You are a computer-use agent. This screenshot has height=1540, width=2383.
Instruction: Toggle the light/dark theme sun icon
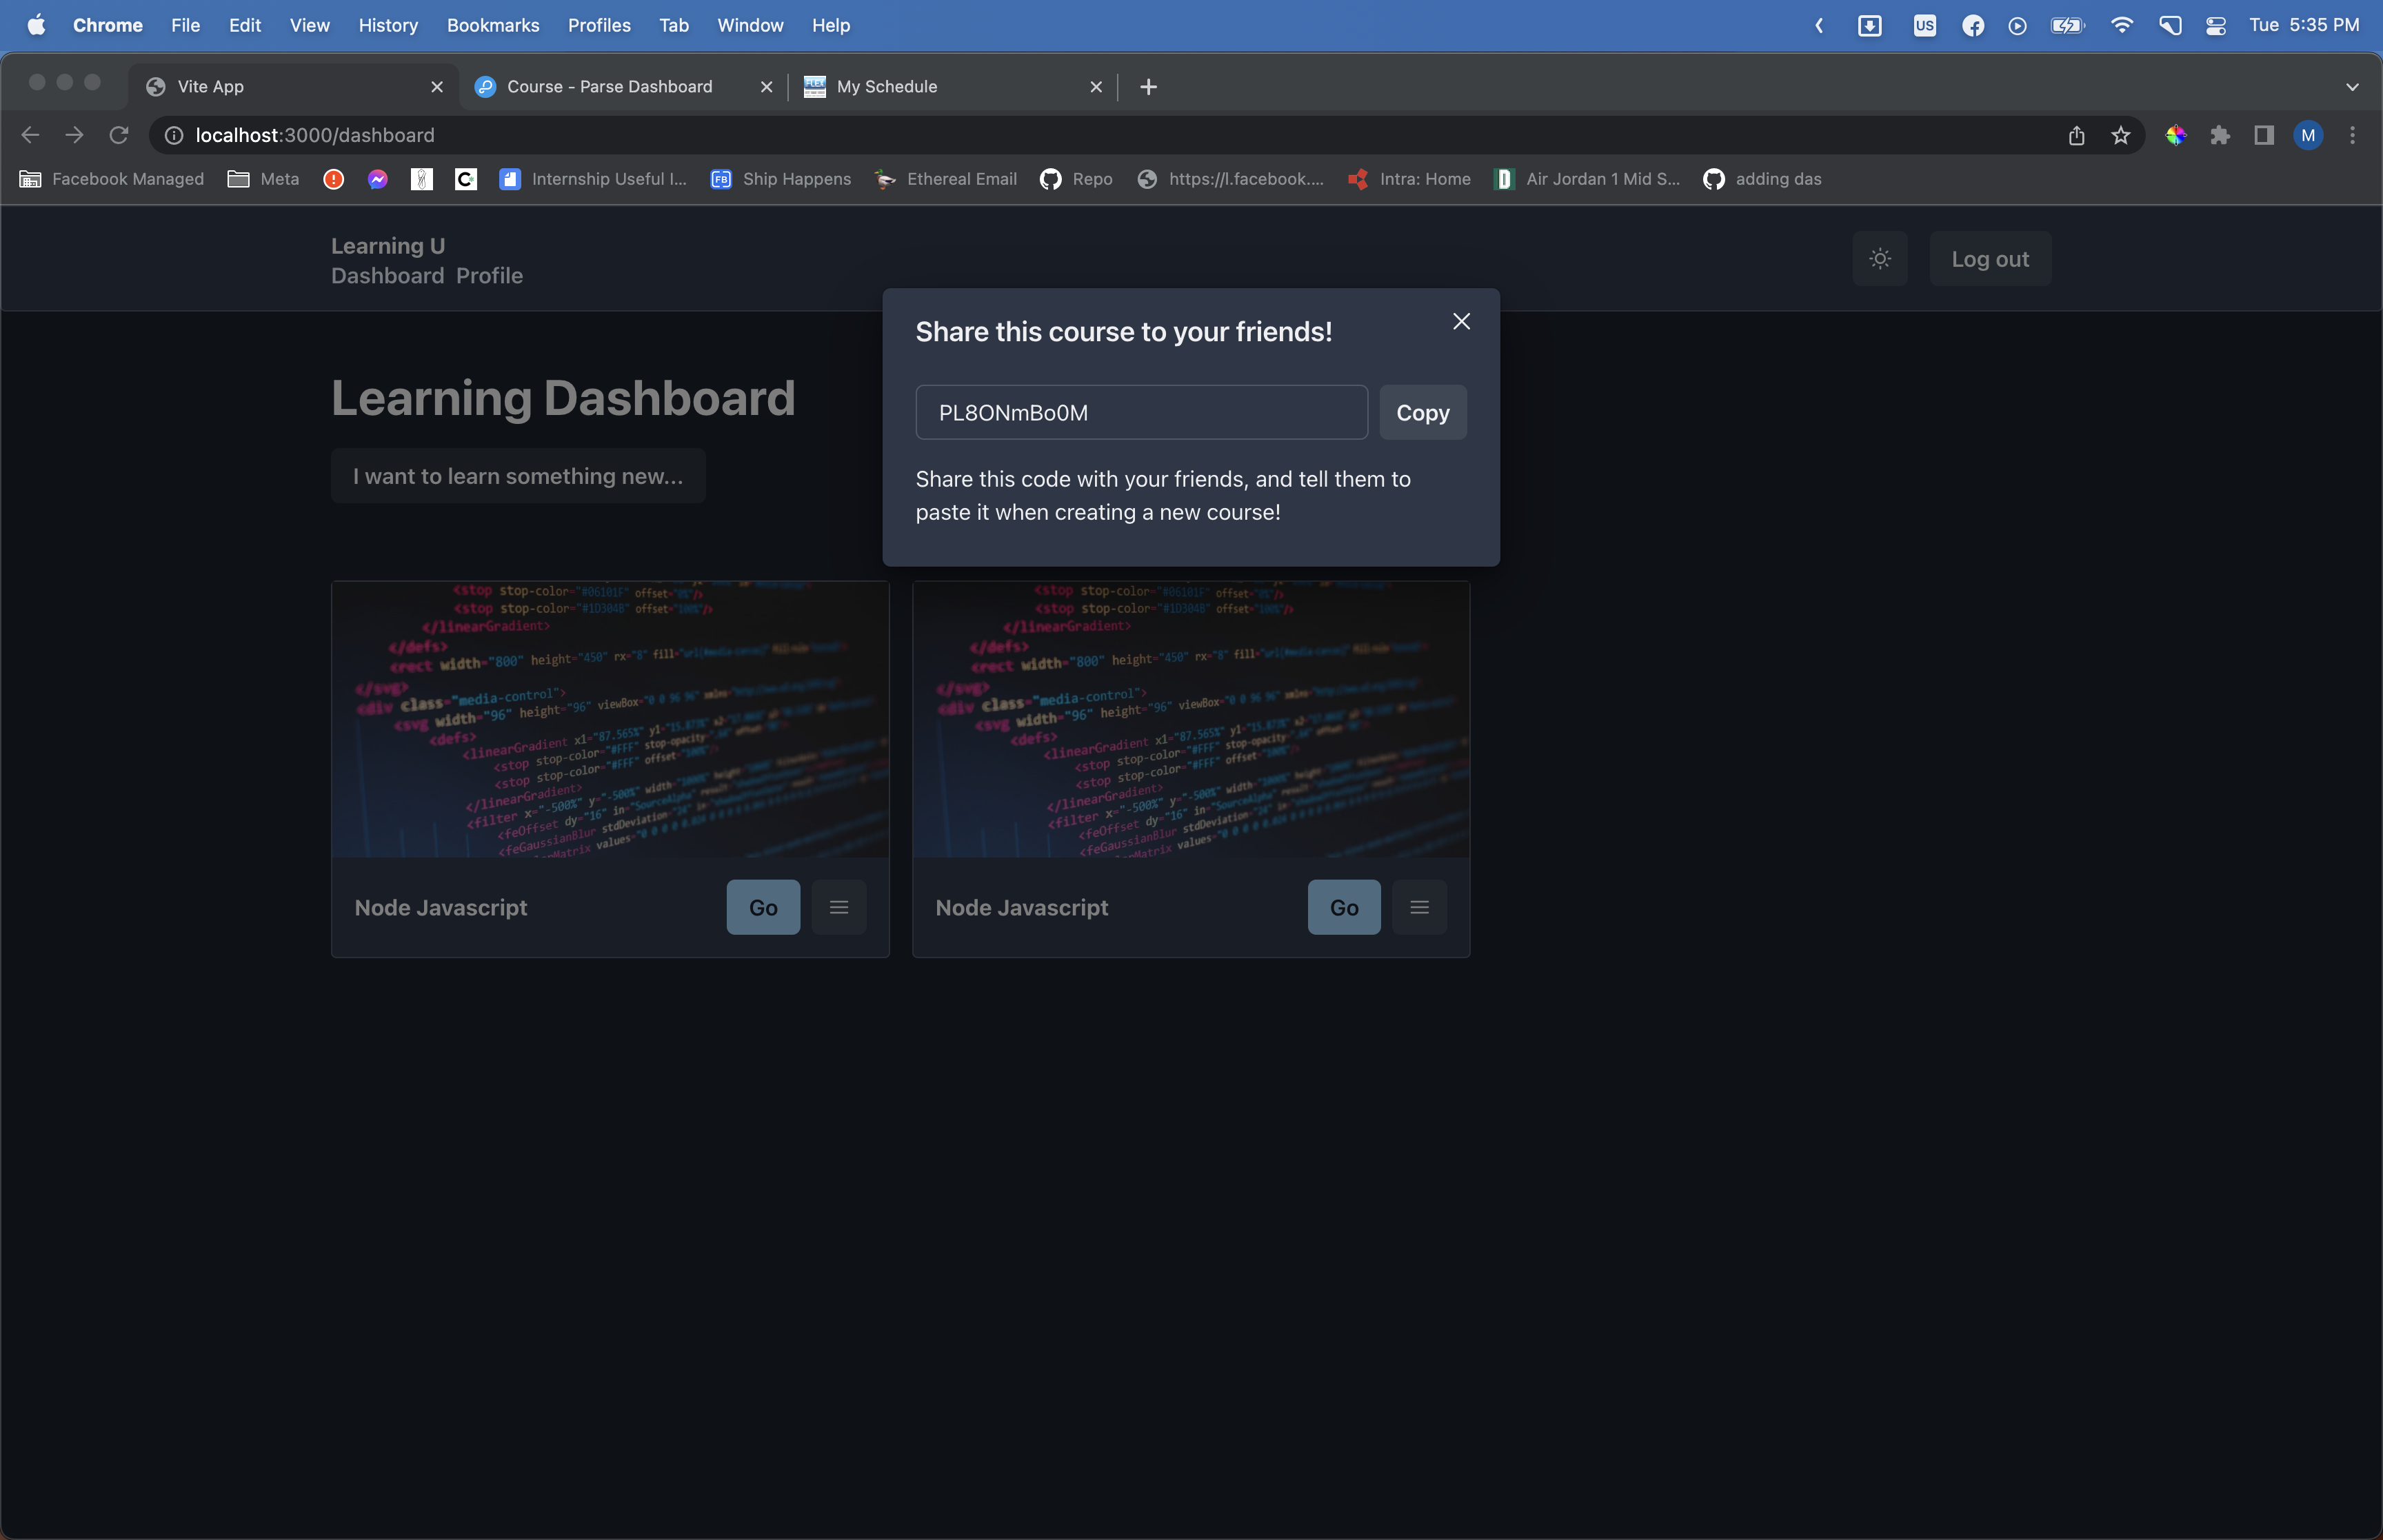tap(1880, 259)
